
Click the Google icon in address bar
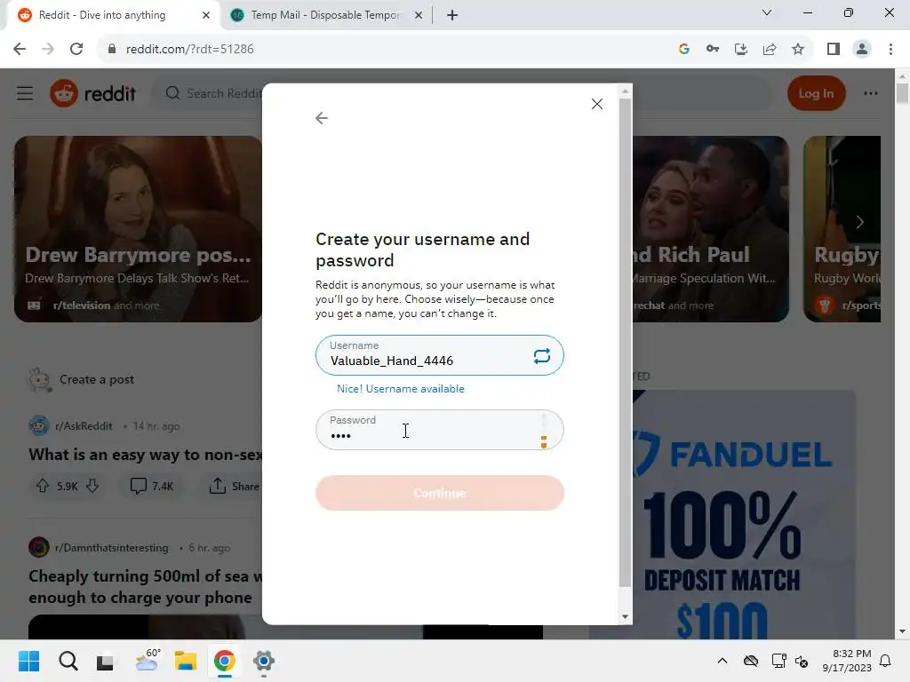click(684, 50)
